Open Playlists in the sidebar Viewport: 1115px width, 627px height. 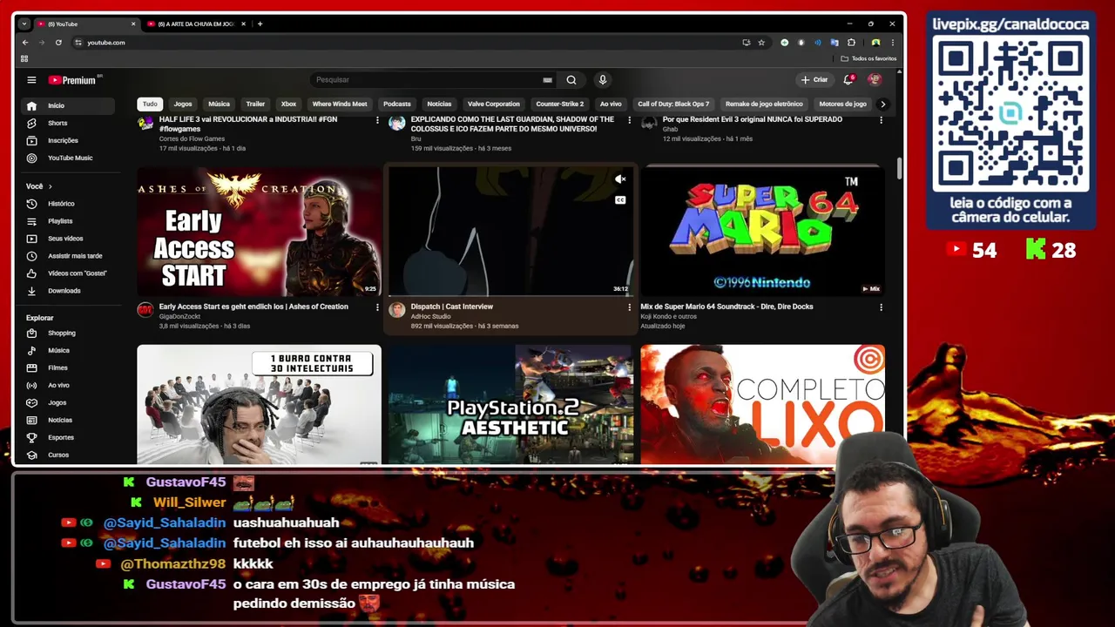click(x=70, y=221)
